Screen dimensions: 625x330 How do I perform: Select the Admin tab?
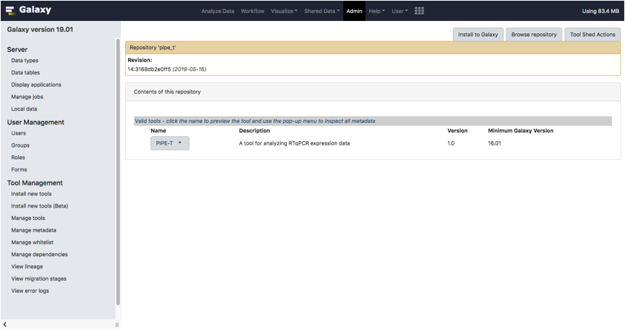pos(354,11)
